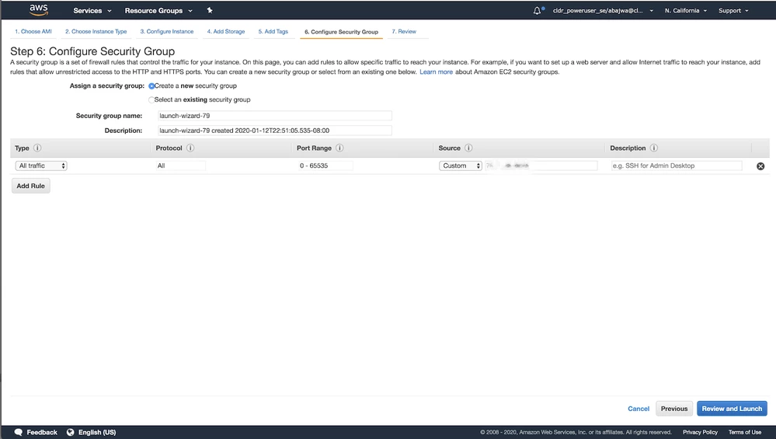Open the Custom source dropdown
This screenshot has height=439, width=776.
pos(461,165)
